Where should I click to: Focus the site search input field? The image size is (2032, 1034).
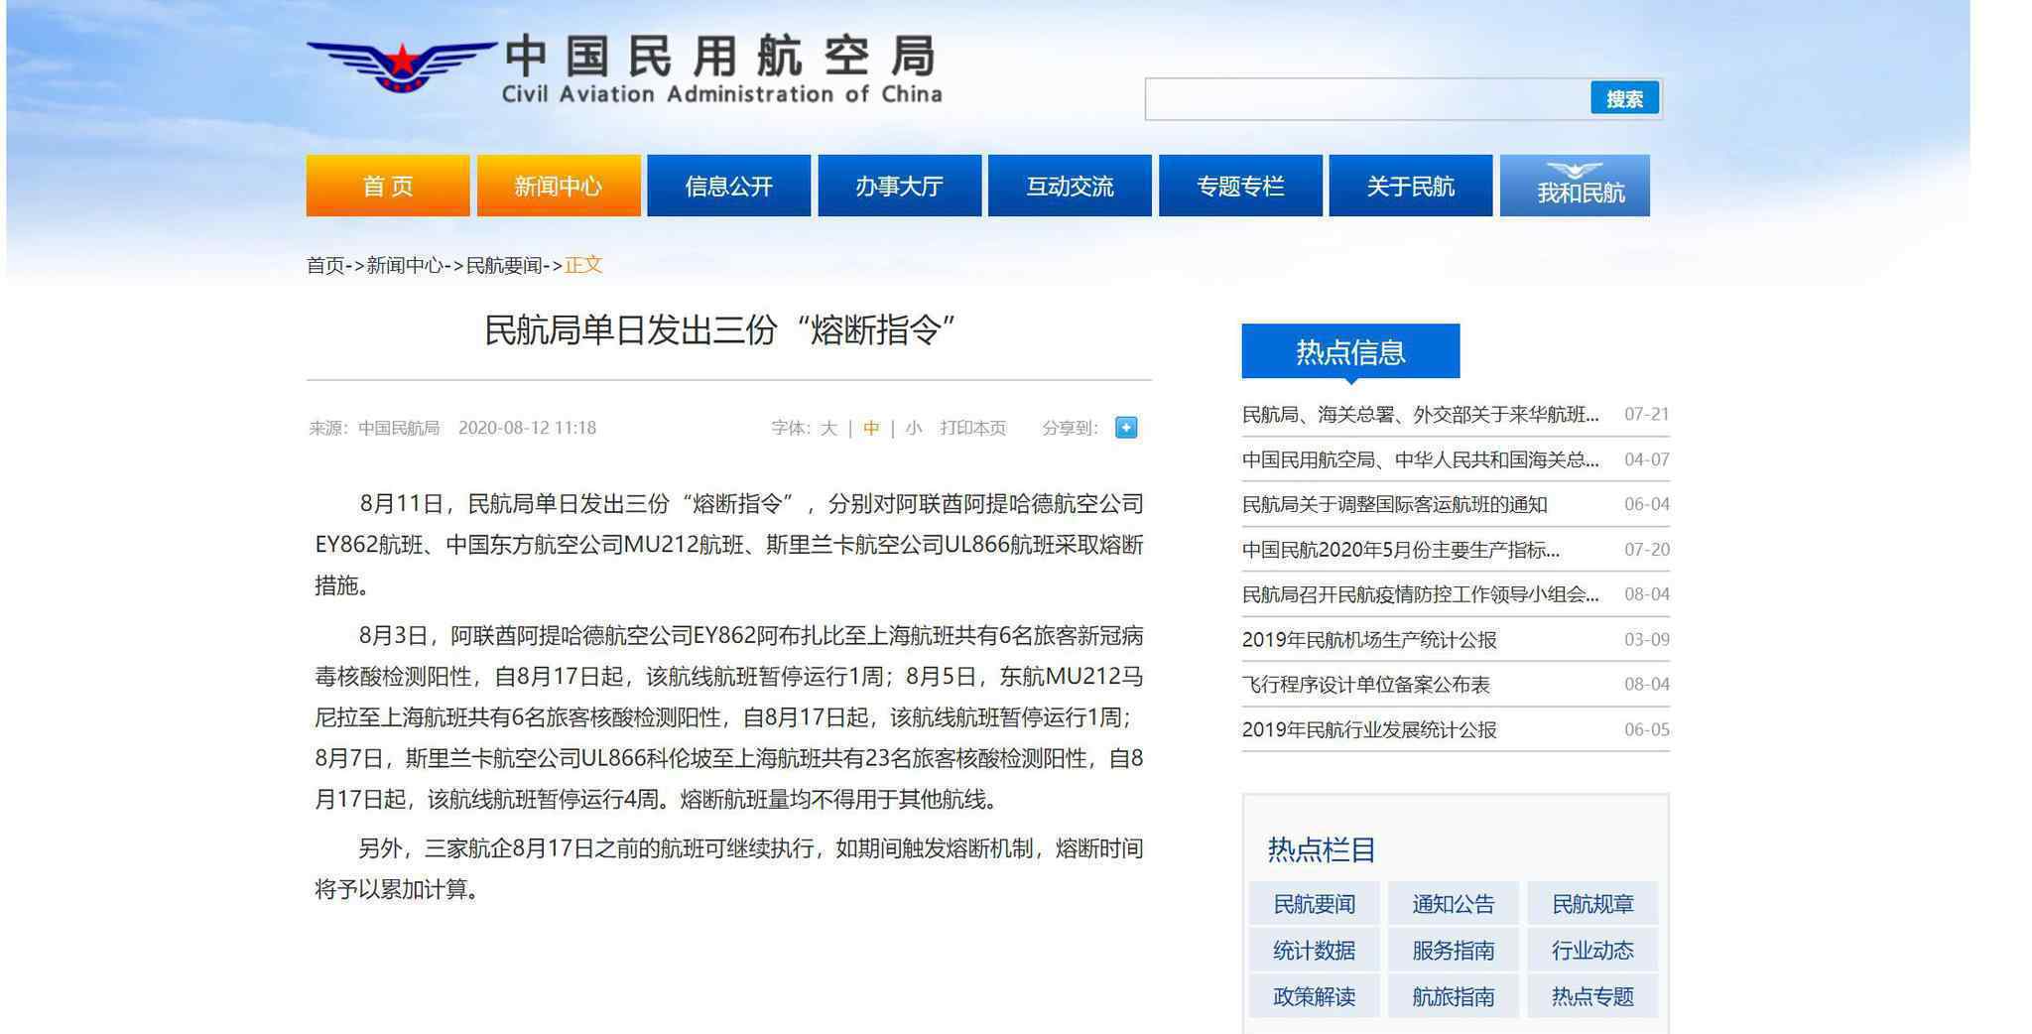1368,99
